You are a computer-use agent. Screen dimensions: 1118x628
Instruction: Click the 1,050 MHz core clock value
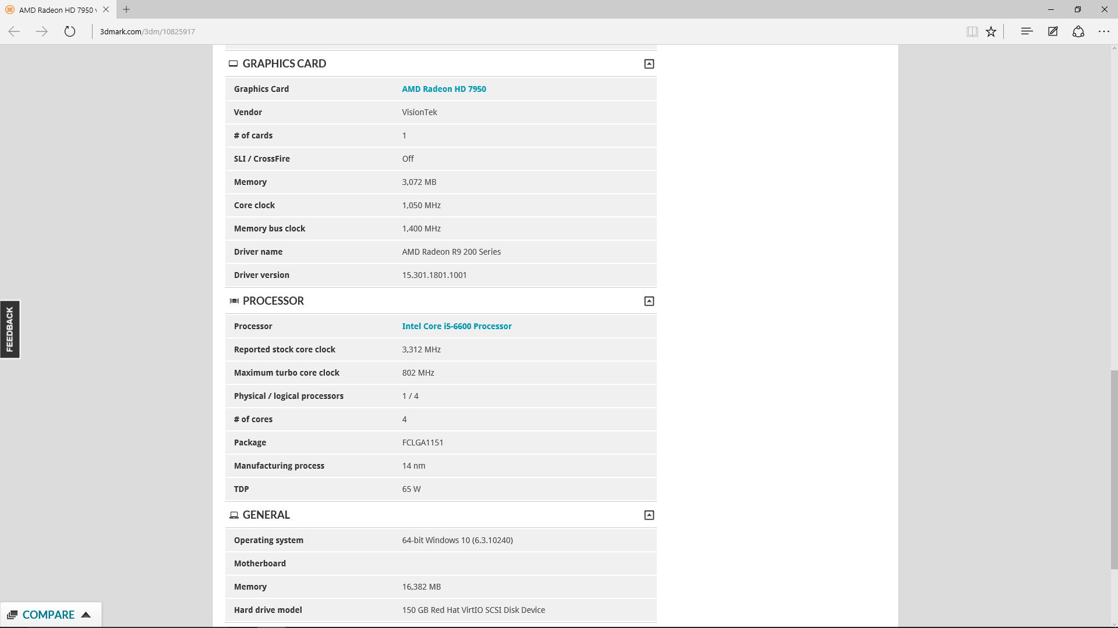pyautogui.click(x=421, y=205)
